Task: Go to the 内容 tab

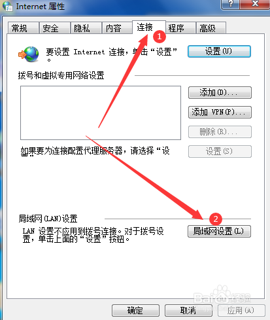Action: pos(117,28)
